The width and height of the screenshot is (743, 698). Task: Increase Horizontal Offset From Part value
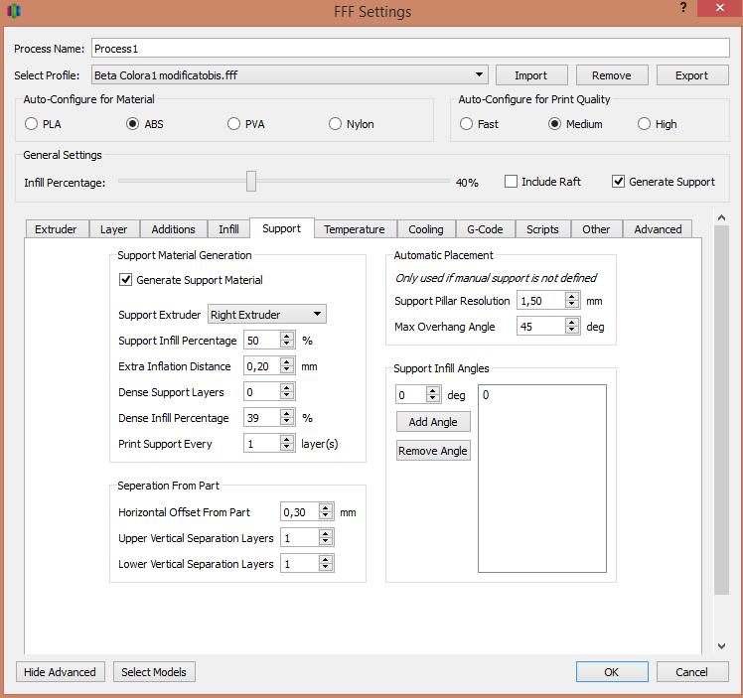325,508
